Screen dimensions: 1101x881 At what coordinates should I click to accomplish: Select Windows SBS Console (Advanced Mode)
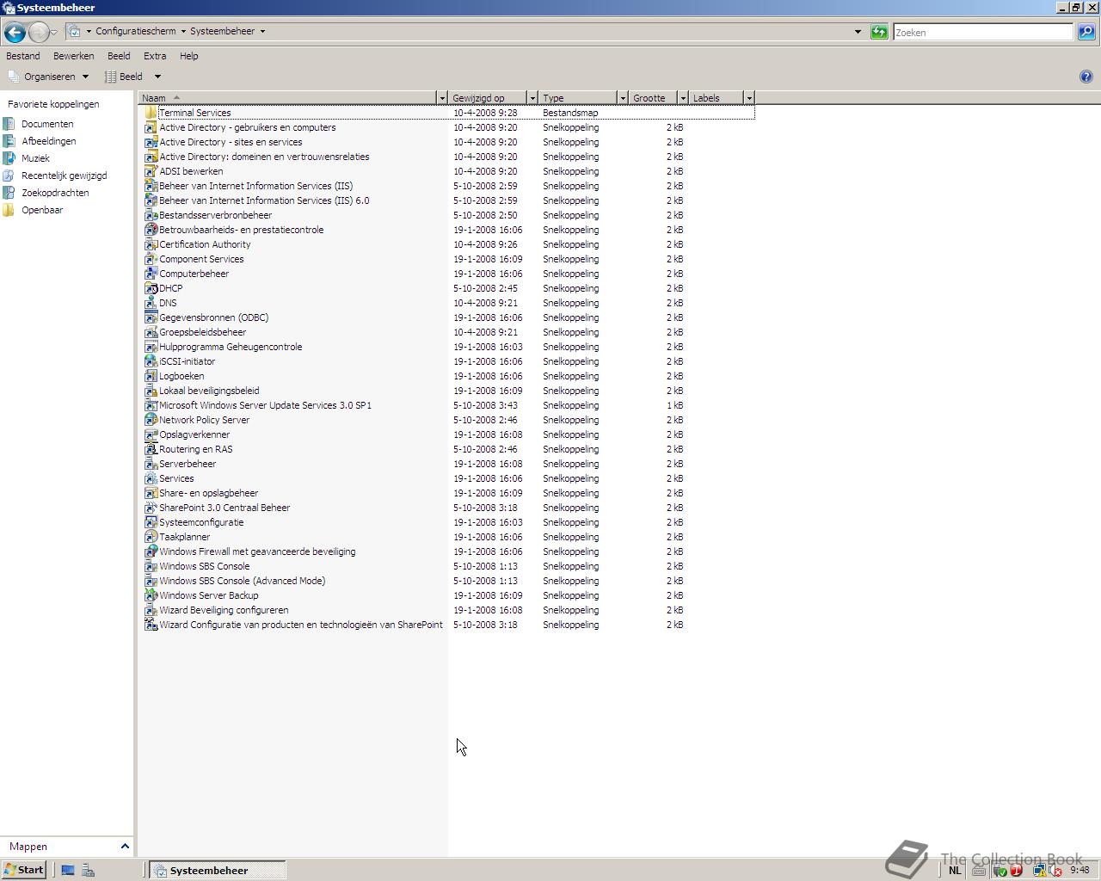coord(243,581)
